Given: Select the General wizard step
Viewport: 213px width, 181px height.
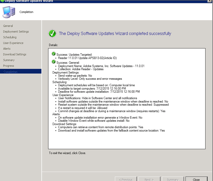Looking at the screenshot, I should tap(8, 26).
